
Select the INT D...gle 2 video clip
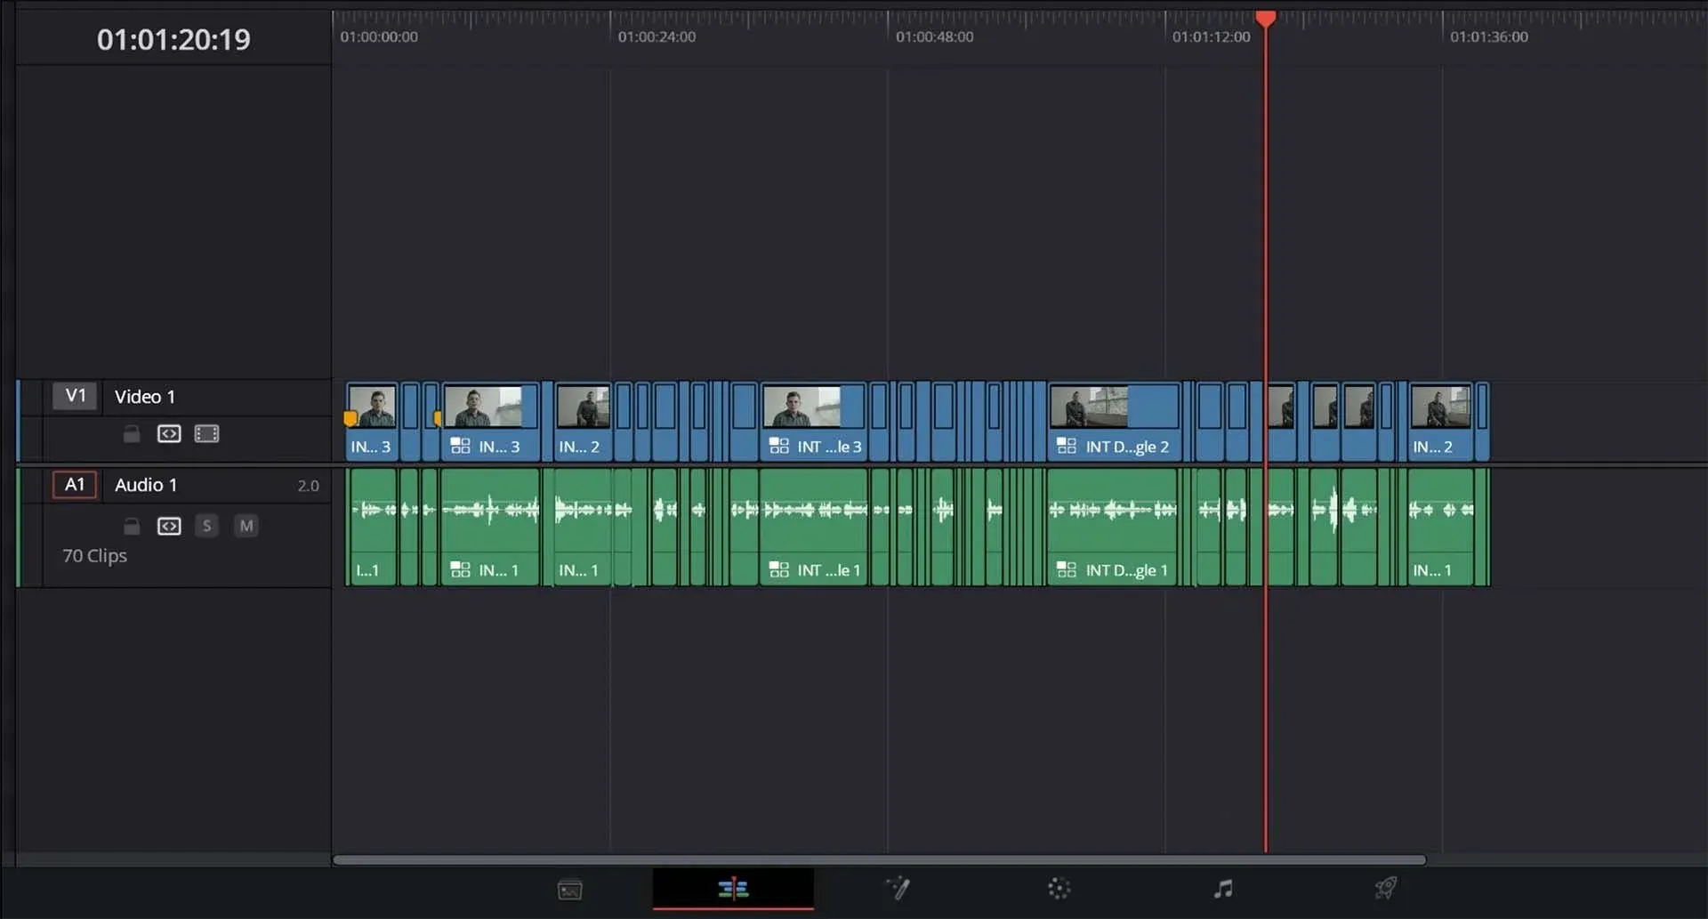(1115, 422)
